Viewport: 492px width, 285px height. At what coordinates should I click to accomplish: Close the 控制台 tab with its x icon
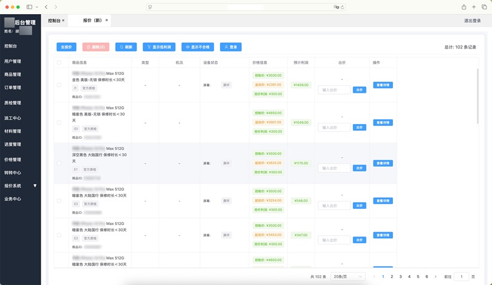[x=63, y=20]
